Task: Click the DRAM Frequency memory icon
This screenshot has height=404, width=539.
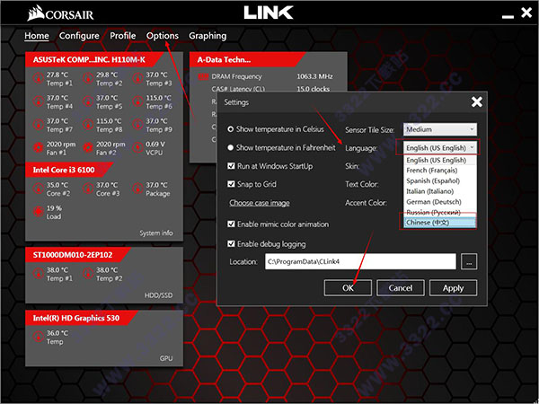Action: click(x=203, y=76)
